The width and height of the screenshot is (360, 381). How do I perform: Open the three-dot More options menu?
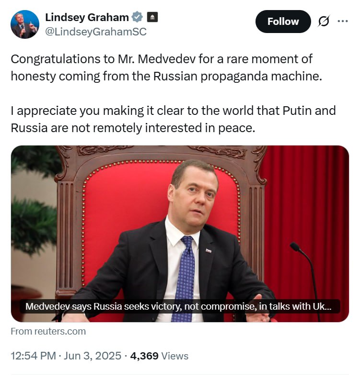[343, 22]
